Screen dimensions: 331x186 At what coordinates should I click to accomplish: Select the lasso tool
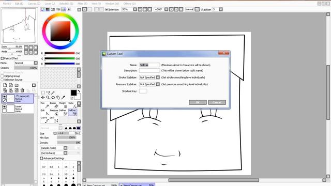click(x=48, y=92)
